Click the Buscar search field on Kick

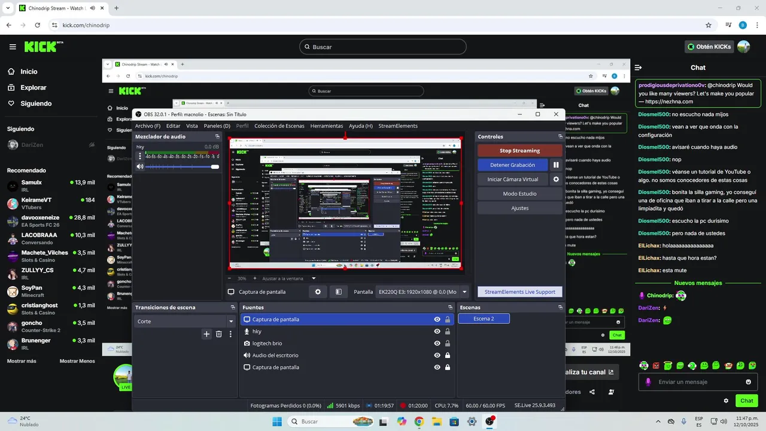tap(383, 47)
